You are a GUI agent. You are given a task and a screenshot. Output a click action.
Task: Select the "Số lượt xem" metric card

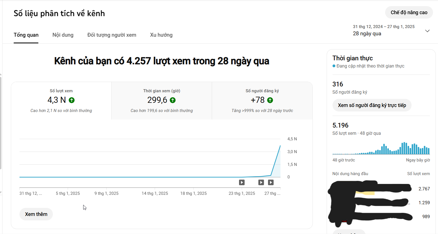coord(61,101)
